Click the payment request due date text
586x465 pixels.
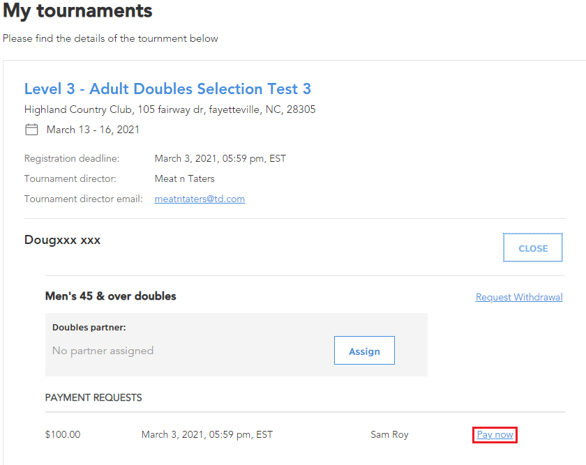pyautogui.click(x=207, y=434)
